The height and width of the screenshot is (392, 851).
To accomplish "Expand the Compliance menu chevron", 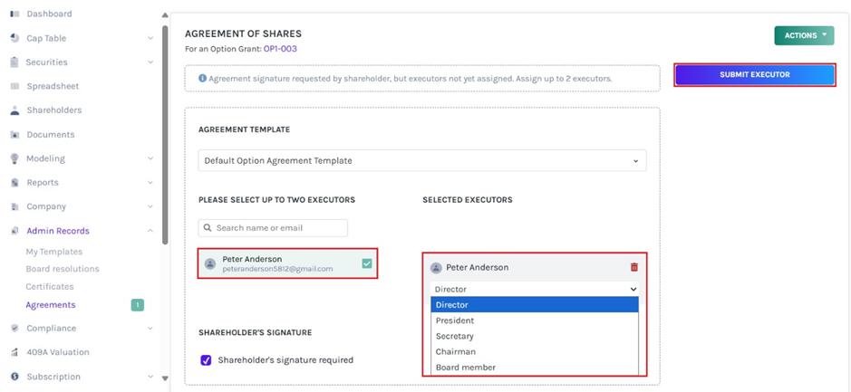I will (150, 328).
